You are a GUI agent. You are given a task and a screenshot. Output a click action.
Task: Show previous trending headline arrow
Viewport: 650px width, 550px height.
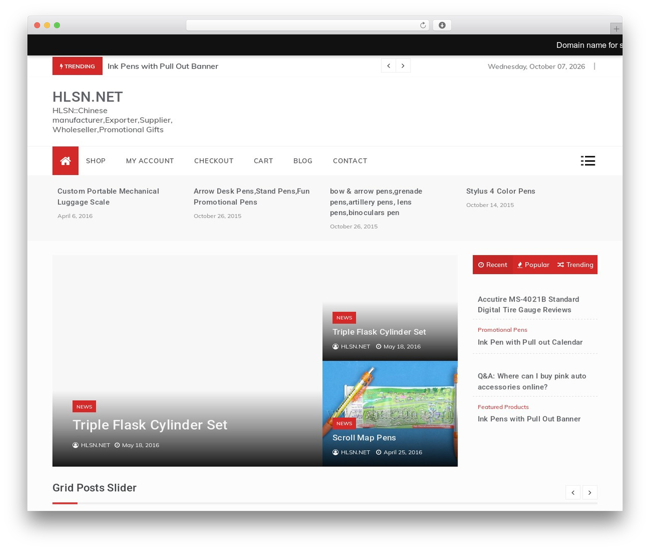coord(388,66)
